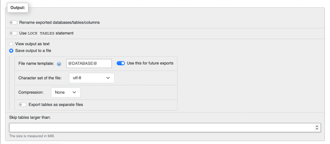Expand the Compression None dropdown
This screenshot has width=330, height=144.
point(66,92)
